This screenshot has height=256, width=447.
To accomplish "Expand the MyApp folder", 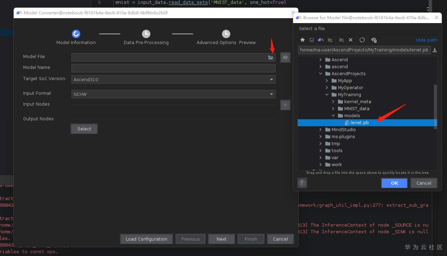I will click(x=327, y=81).
